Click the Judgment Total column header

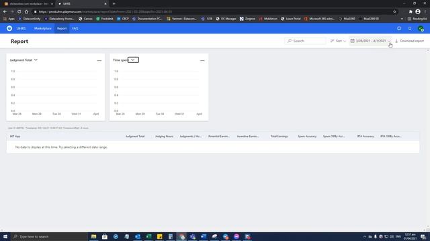click(x=135, y=137)
